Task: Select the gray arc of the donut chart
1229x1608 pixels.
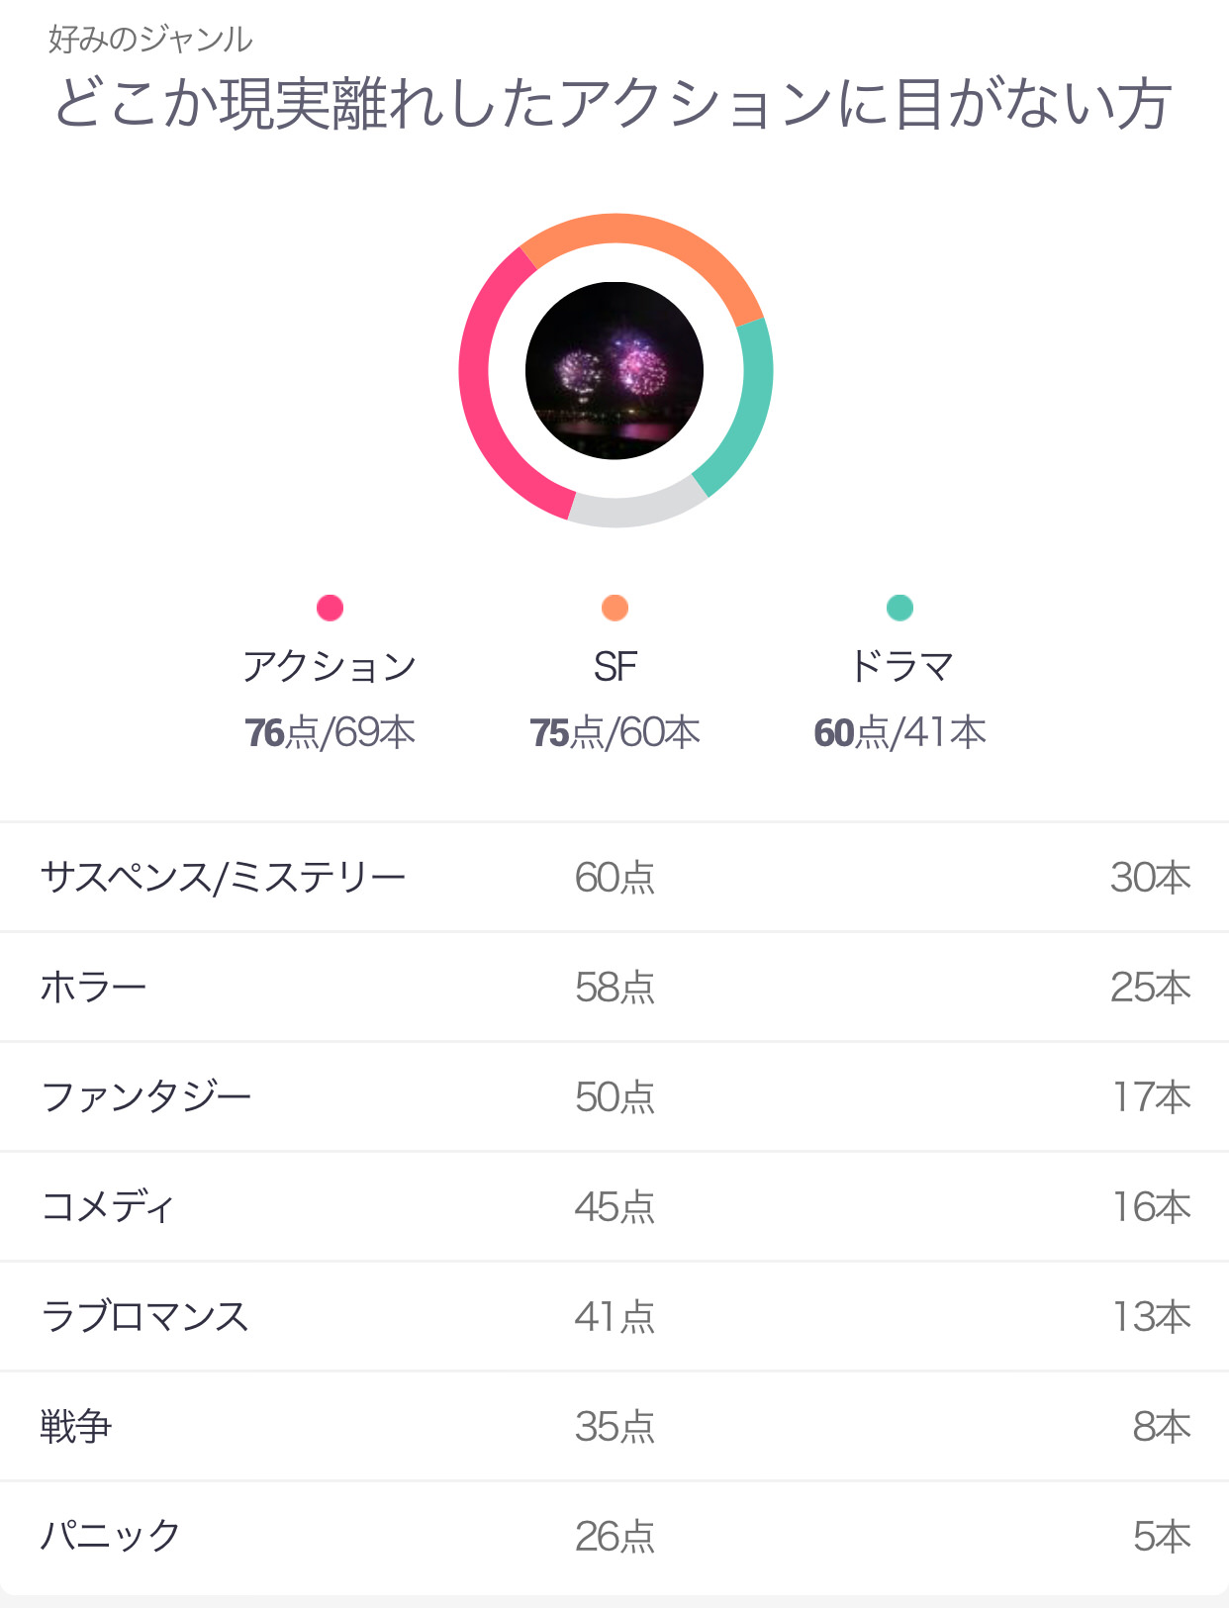Action: point(633,509)
